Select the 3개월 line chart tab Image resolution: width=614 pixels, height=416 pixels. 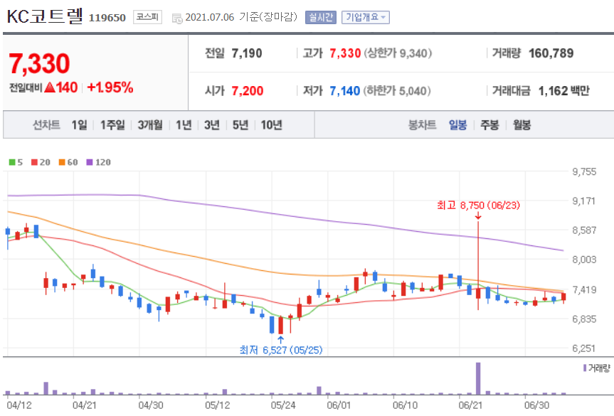(x=150, y=125)
